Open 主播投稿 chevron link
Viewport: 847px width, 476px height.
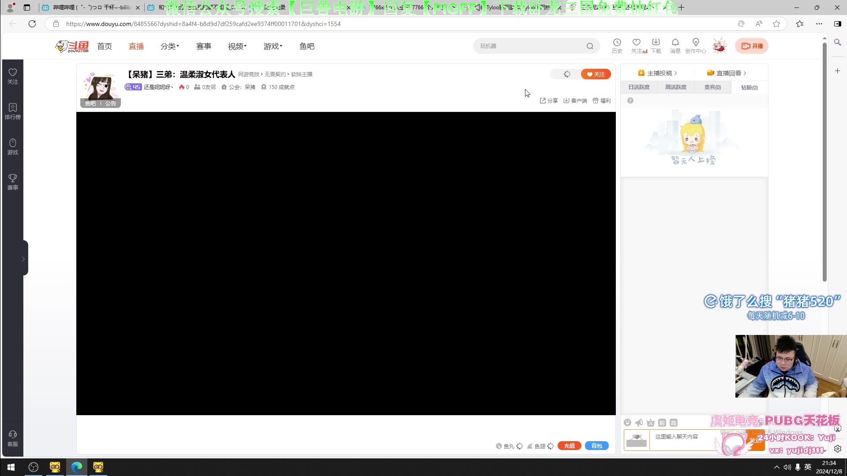657,73
